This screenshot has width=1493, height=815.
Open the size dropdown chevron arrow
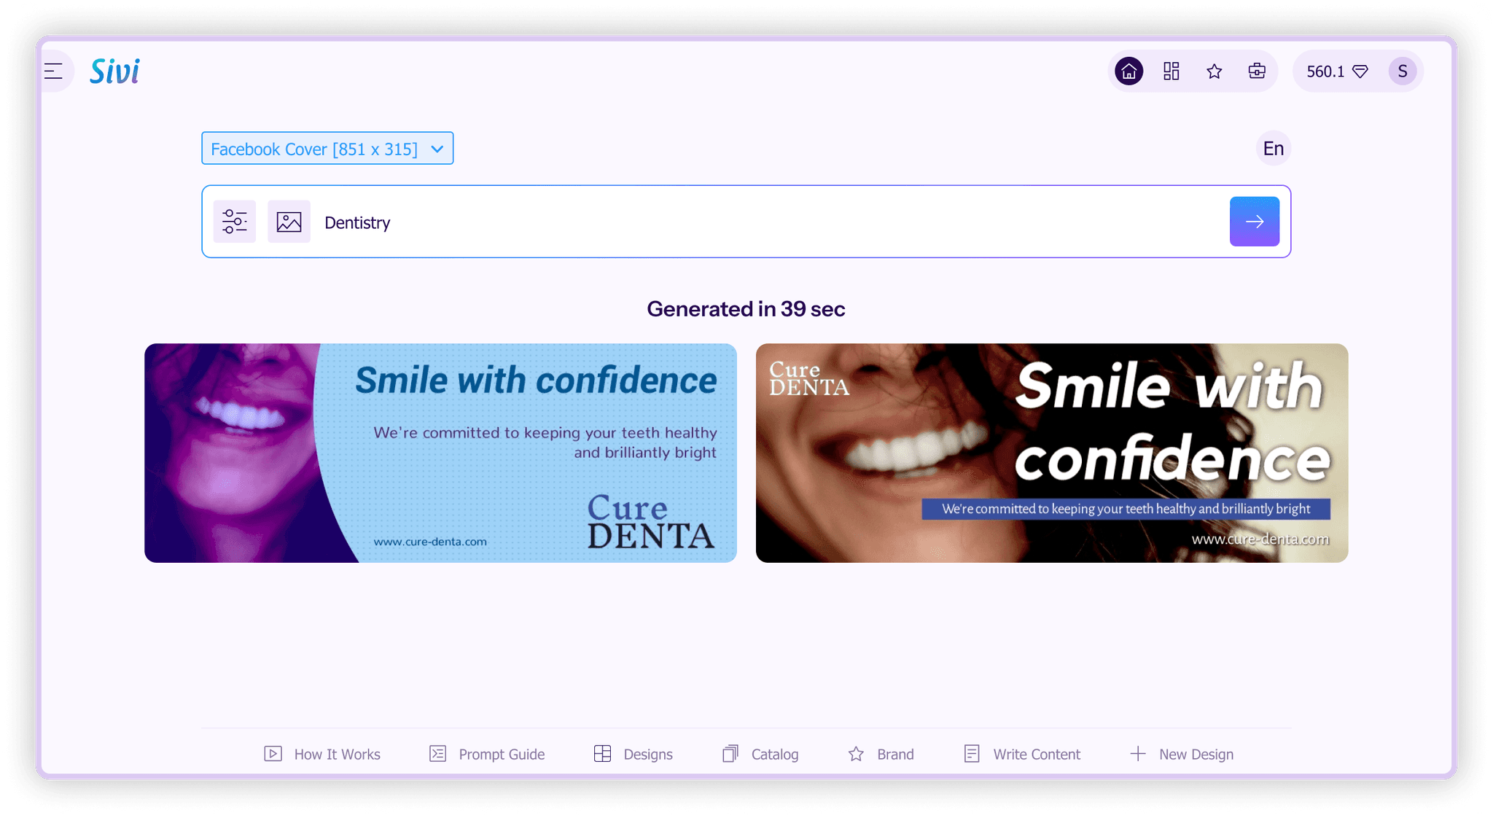click(x=437, y=148)
